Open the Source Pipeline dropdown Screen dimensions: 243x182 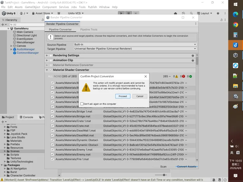point(135,45)
